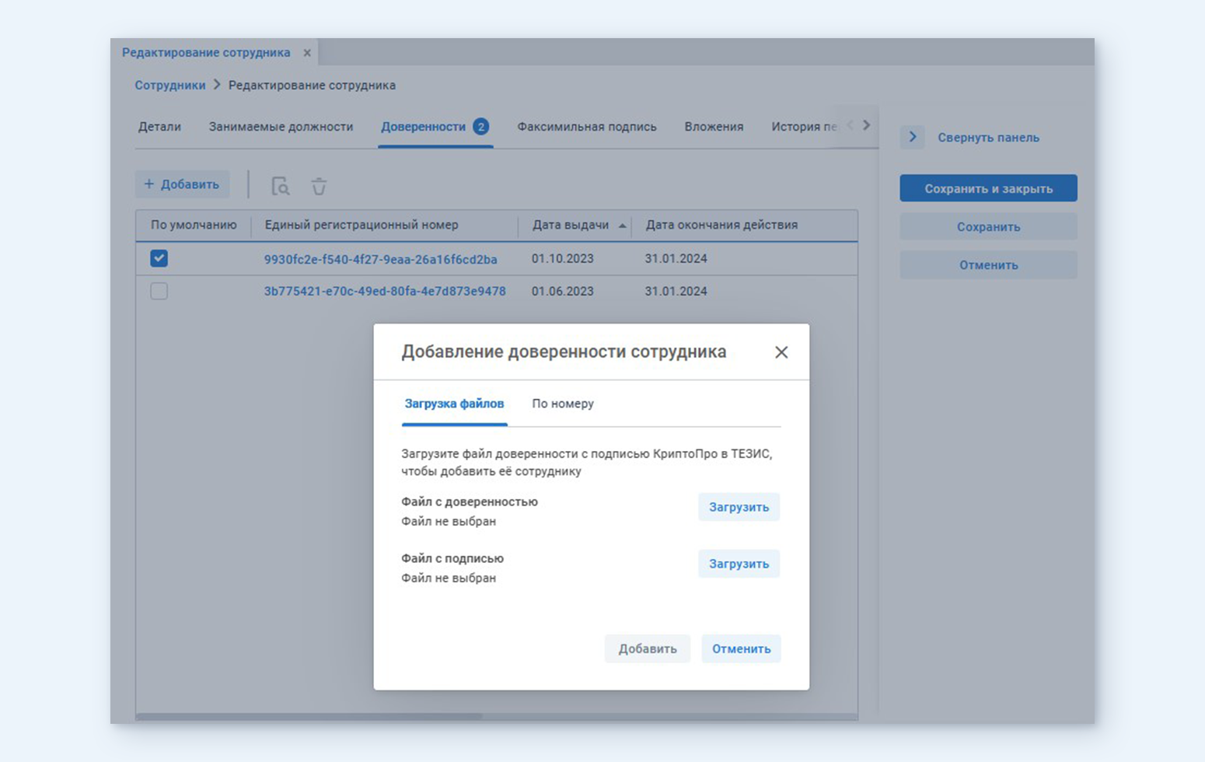Click the Сохранить button
Screen dimensions: 1205x762
click(x=988, y=227)
